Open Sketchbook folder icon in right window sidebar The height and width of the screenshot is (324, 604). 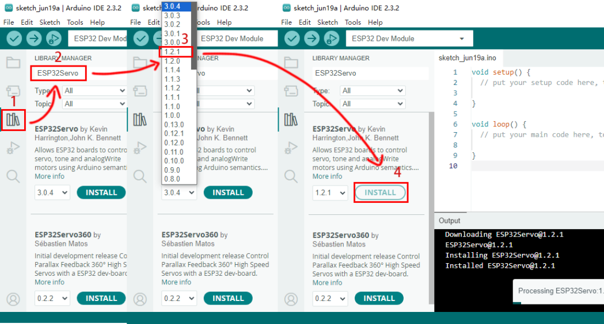click(291, 63)
